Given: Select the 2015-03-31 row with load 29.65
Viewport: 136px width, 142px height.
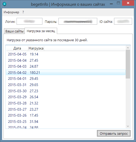Looking at the screenshot, I should coord(66,85).
